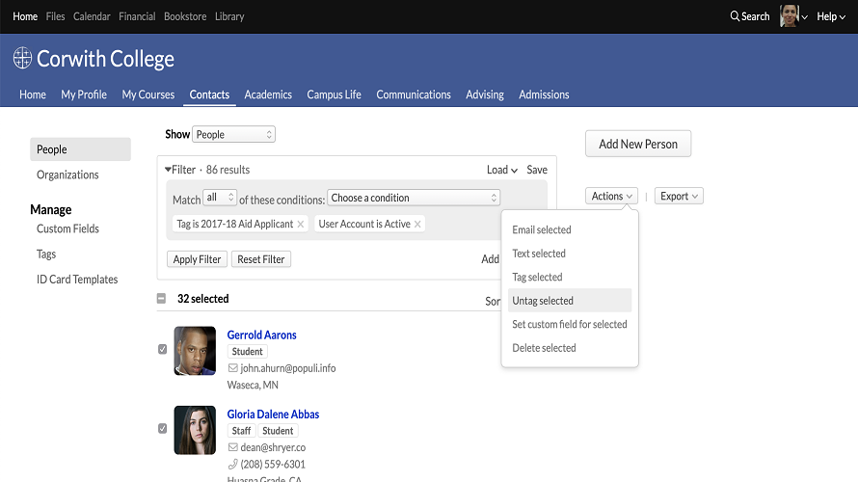Switch to the Academics tab
Image resolution: width=858 pixels, height=482 pixels.
click(268, 94)
